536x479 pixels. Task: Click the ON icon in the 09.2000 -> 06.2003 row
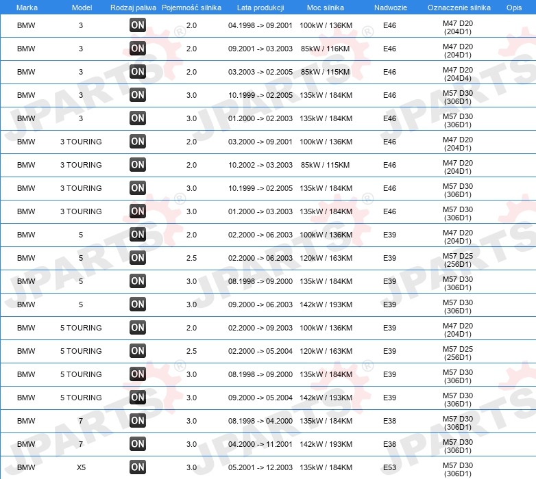click(138, 305)
